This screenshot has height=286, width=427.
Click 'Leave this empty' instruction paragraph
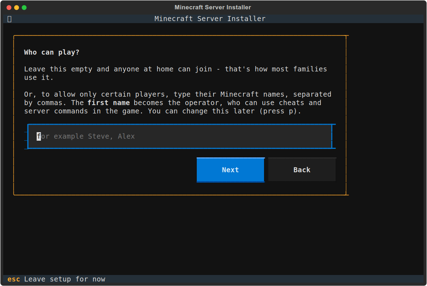point(175,73)
